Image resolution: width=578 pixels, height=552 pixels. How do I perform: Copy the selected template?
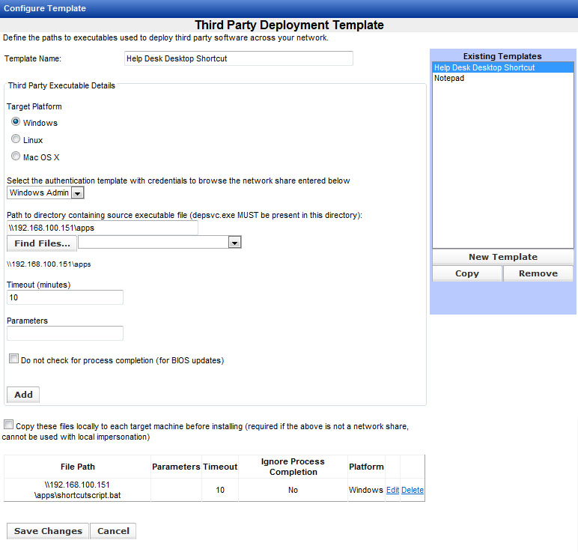coord(467,273)
